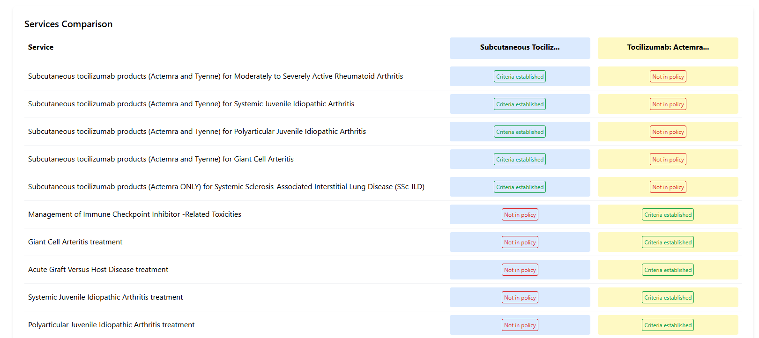
Task: Click the Services Comparison heading
Action: pyautogui.click(x=68, y=24)
